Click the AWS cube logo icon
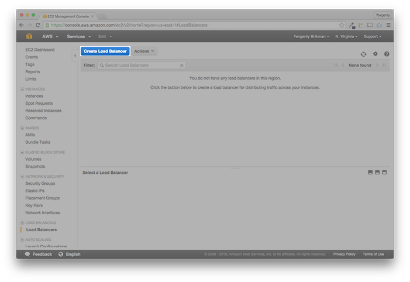410x282 pixels. (29, 36)
